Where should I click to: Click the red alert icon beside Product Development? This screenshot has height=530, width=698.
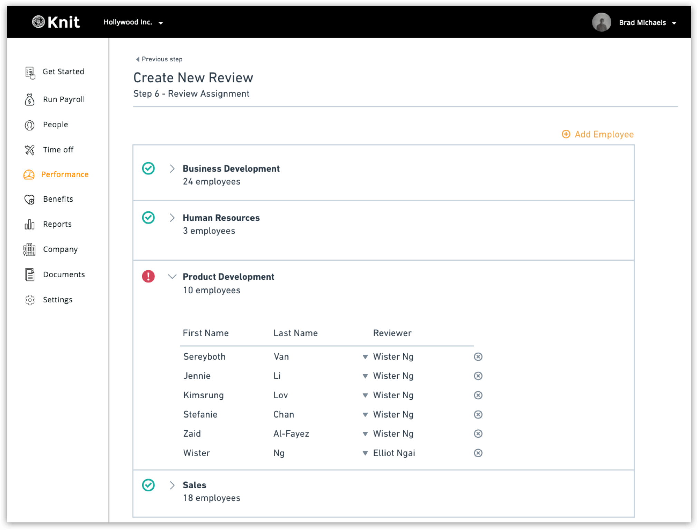148,277
